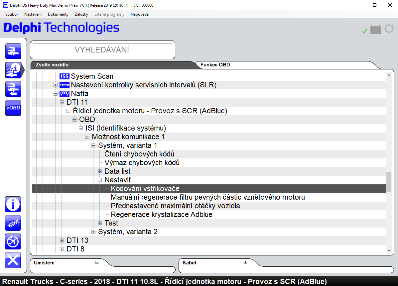Click the green checkmark status icon
This screenshot has width=398, height=286.
coord(365,31)
